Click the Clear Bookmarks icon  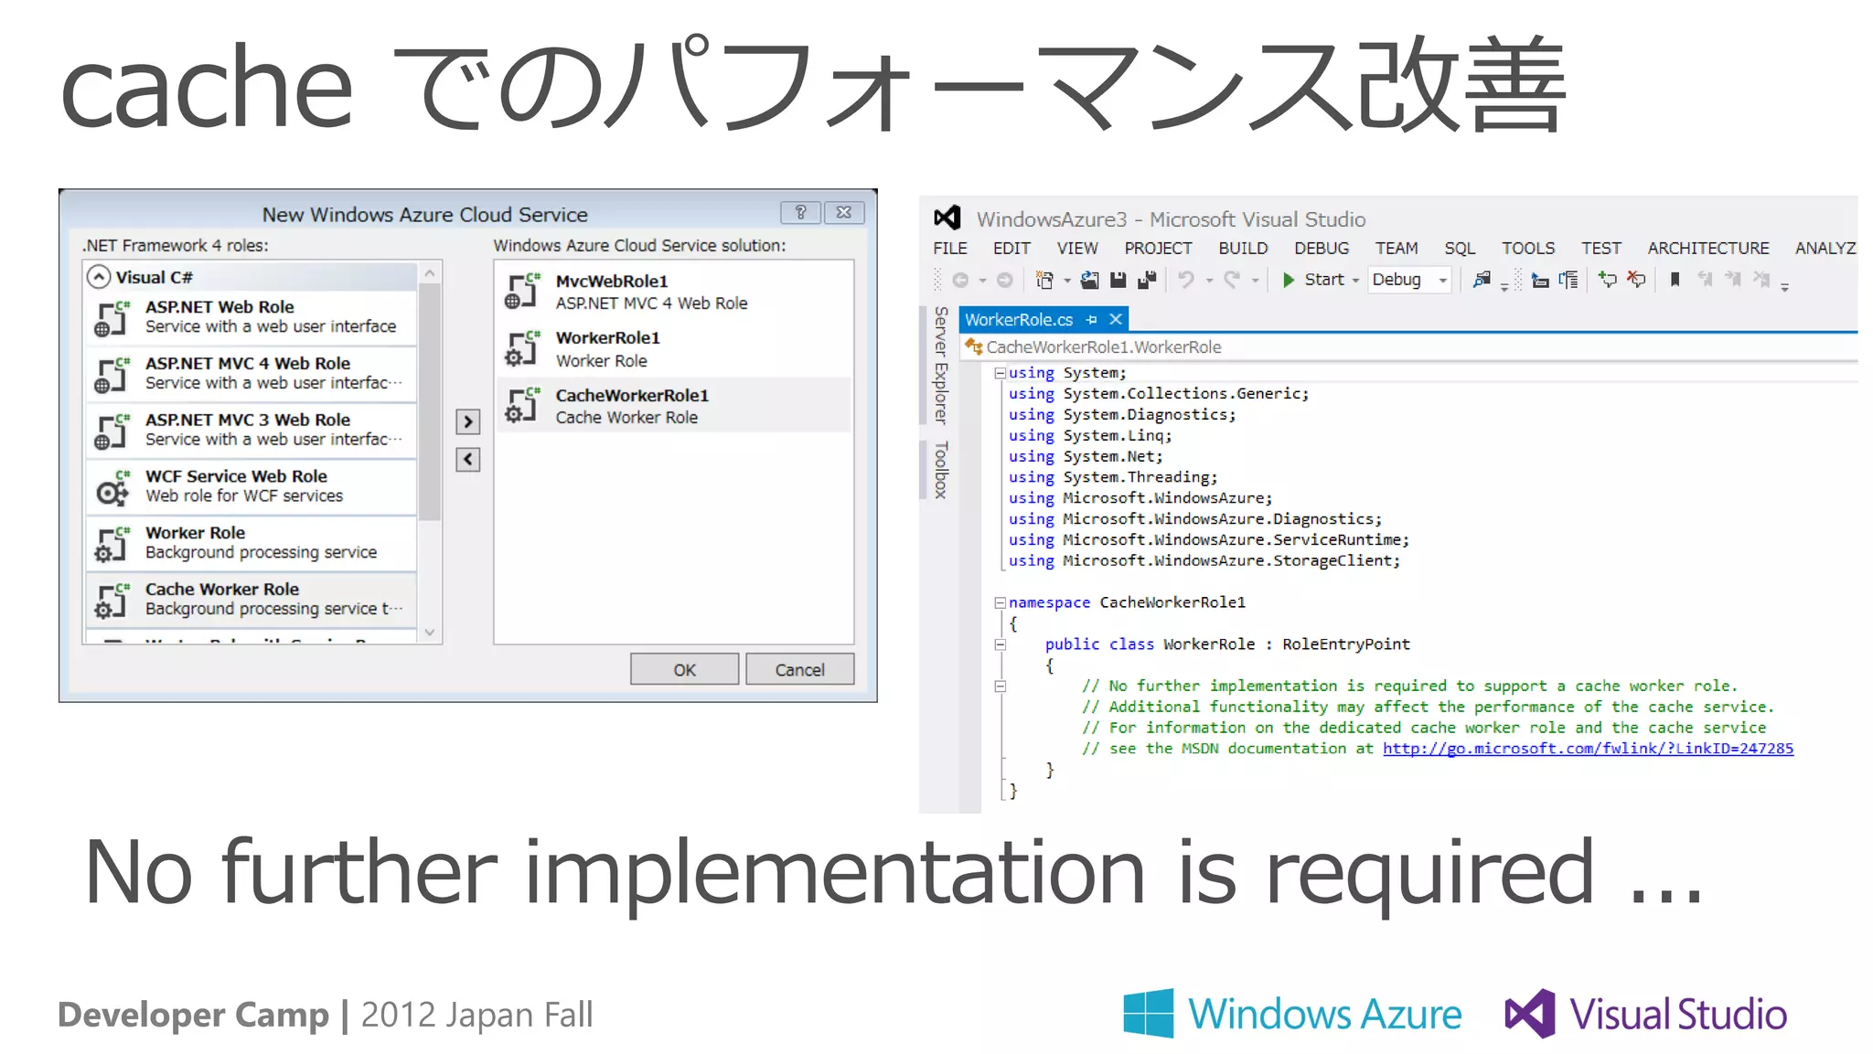pos(1761,280)
